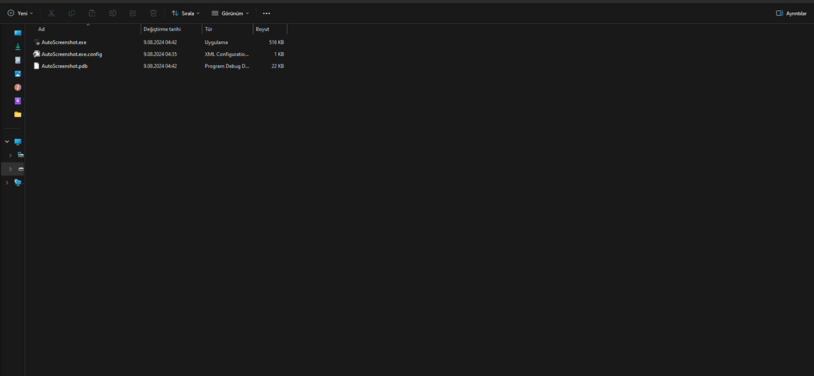Image resolution: width=814 pixels, height=376 pixels.
Task: Click the Cut scissors icon
Action: click(52, 13)
